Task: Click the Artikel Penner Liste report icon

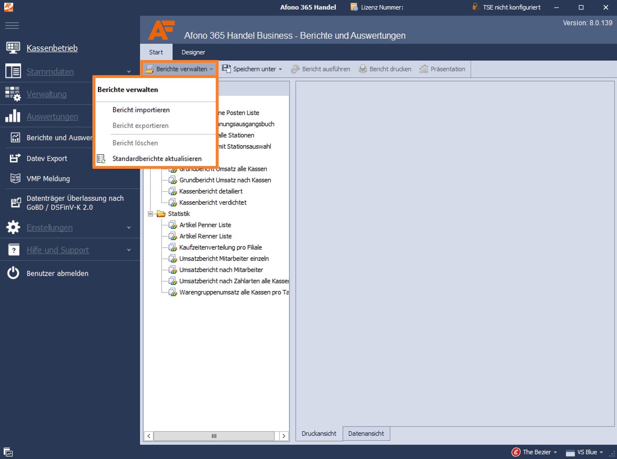Action: [x=173, y=225]
